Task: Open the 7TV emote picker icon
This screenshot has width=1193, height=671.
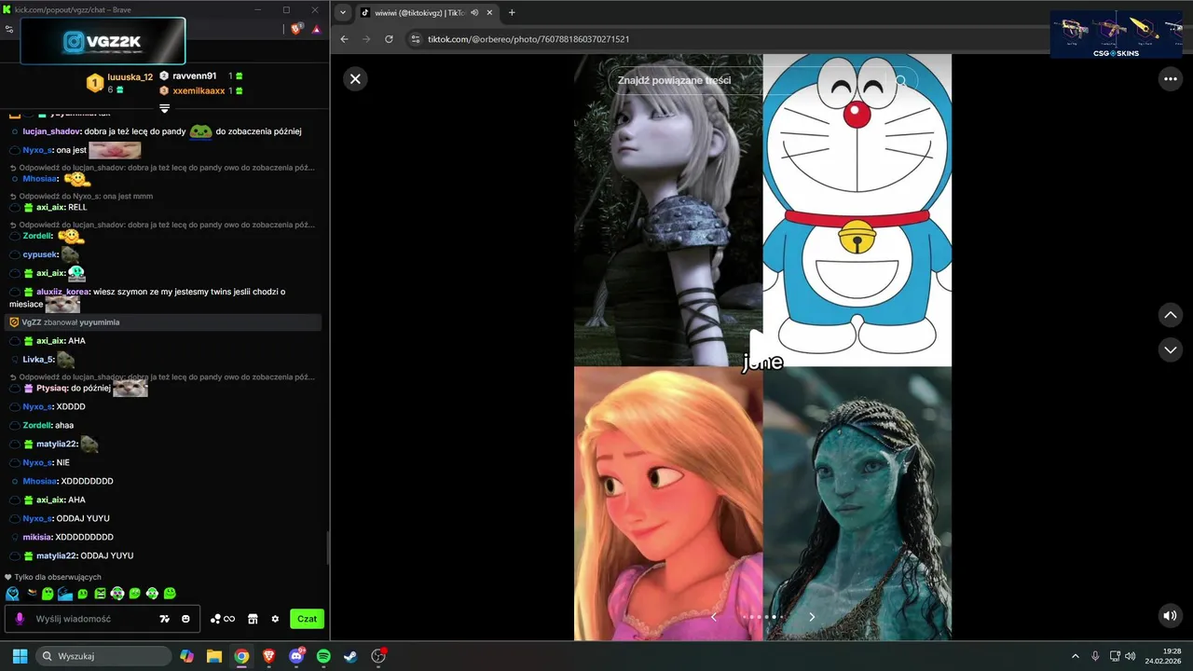Action: coord(165,619)
